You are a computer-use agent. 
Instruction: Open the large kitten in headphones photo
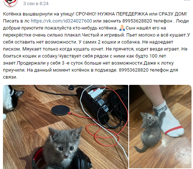[65, 127]
